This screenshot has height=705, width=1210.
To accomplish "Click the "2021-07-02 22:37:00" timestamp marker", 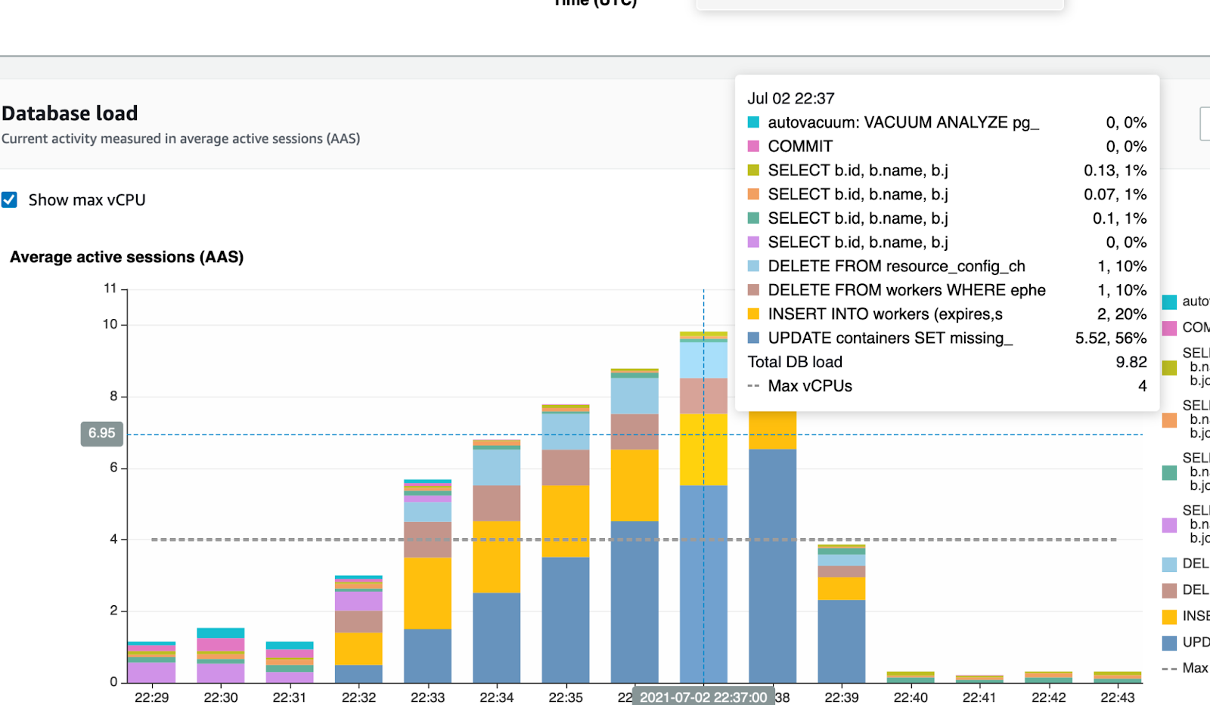I will click(x=704, y=696).
